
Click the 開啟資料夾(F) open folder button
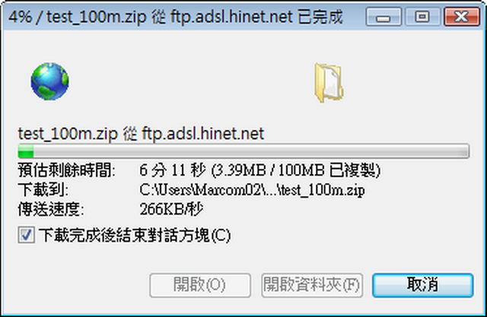point(312,285)
